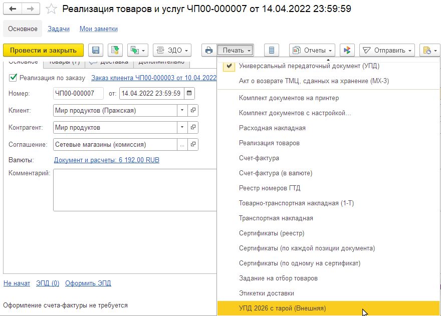Select Этикетки доставки menu item
This screenshot has width=441, height=316.
(x=328, y=293)
